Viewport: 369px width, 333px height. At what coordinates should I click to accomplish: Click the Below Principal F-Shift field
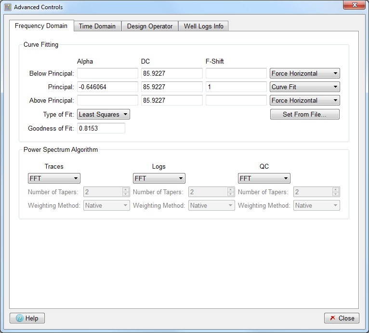point(236,73)
